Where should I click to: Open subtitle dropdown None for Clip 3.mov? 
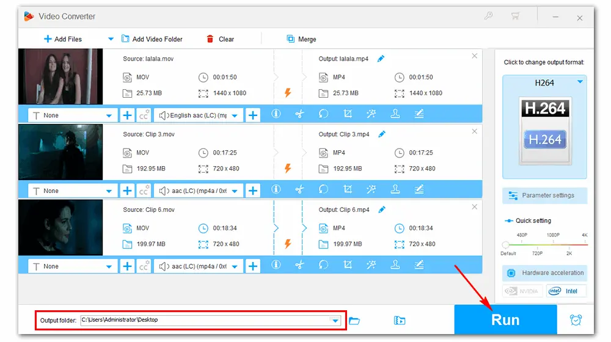tap(73, 191)
